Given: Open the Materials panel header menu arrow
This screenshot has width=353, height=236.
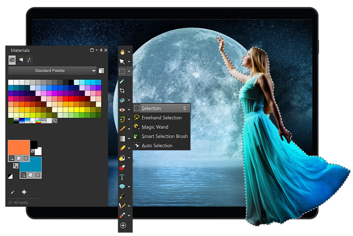Looking at the screenshot, I should [x=97, y=50].
